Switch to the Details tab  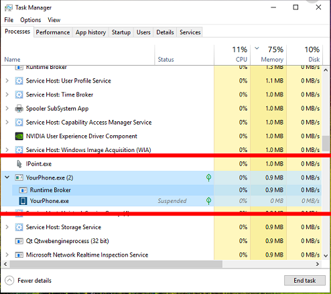165,32
